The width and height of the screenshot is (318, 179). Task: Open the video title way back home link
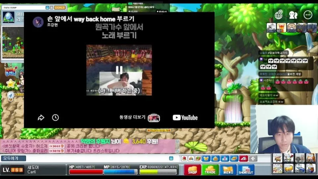pyautogui.click(x=91, y=19)
